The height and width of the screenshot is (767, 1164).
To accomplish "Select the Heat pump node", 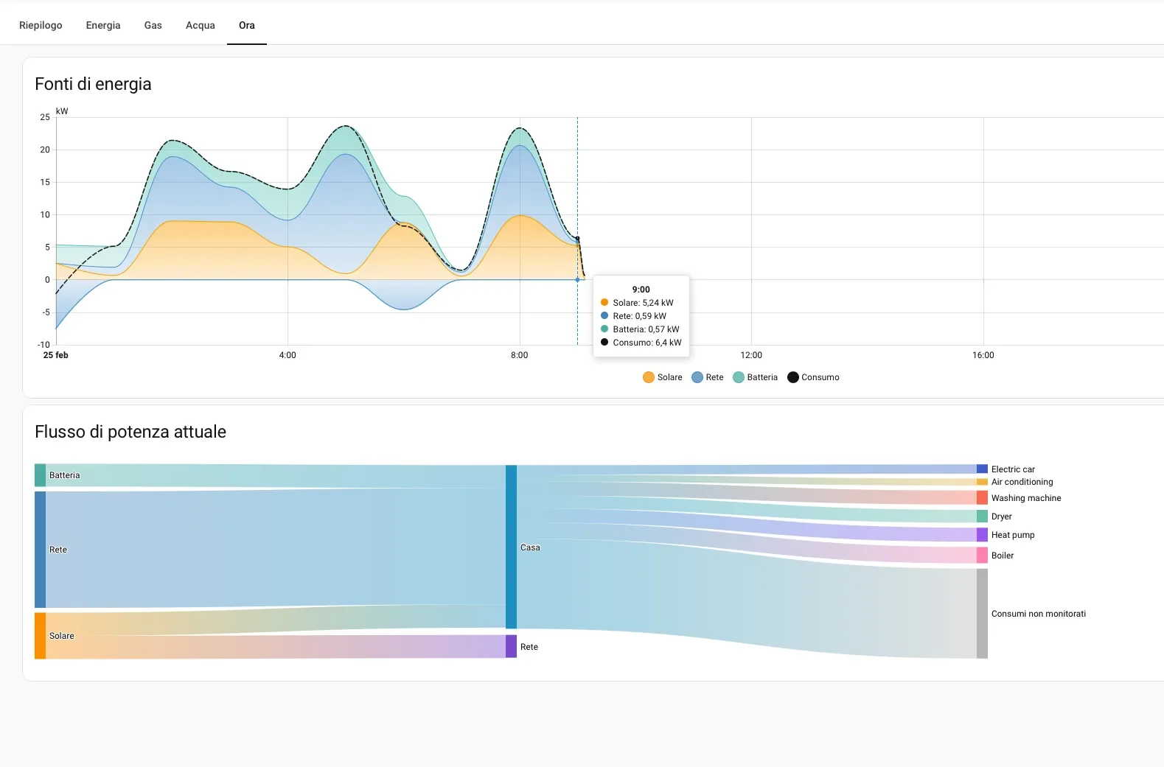I will click(982, 535).
